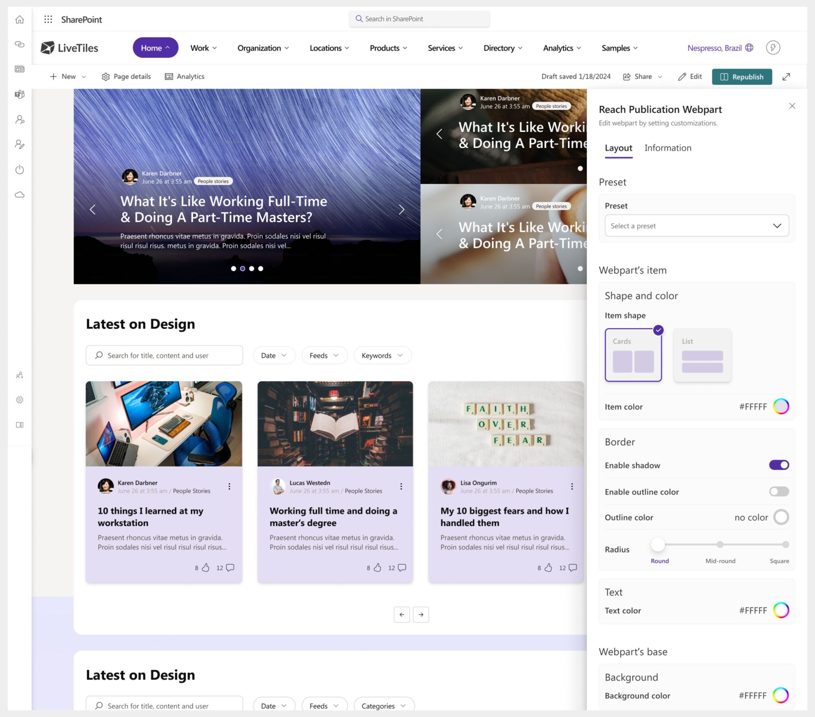Screen dimensions: 815x717
Task: Click the Republish button
Action: [x=741, y=76]
